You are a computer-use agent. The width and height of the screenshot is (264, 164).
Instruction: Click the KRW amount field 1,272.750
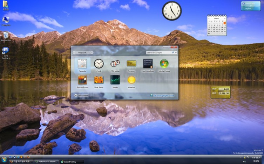coord(224,93)
